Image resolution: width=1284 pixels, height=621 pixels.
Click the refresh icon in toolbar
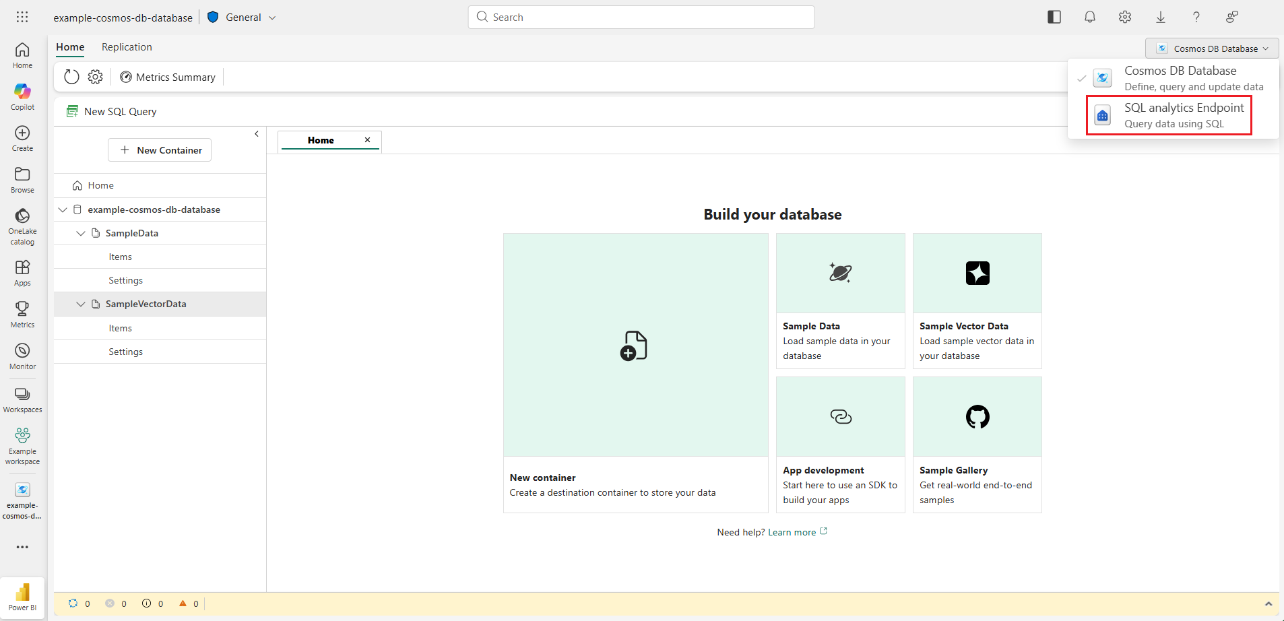[x=71, y=77]
